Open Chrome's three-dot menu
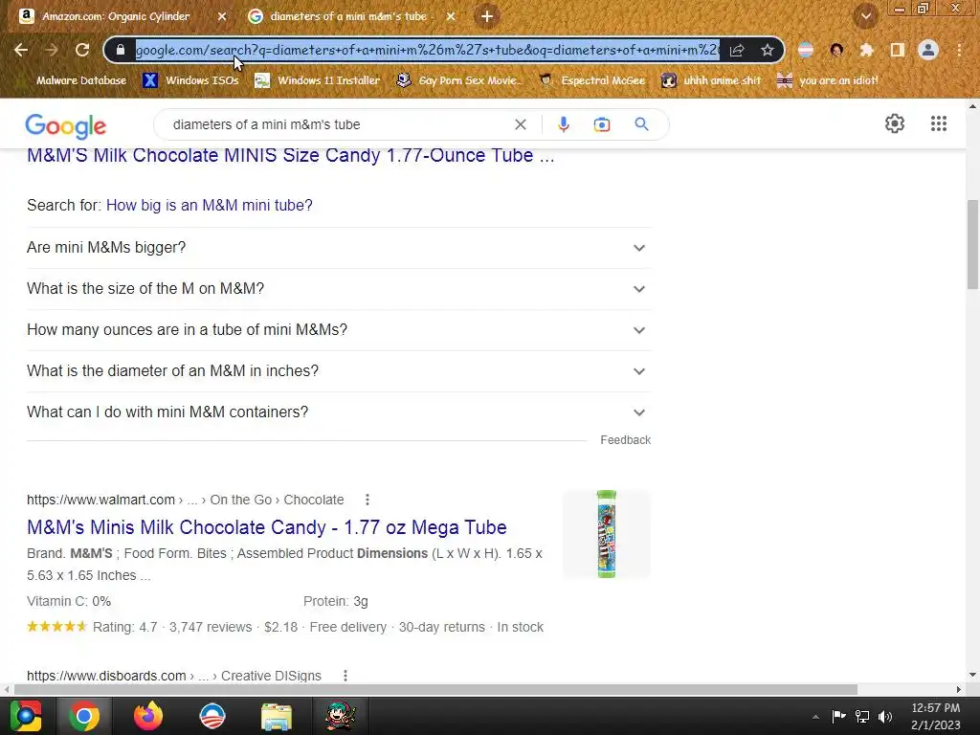The image size is (980, 735). pyautogui.click(x=959, y=50)
